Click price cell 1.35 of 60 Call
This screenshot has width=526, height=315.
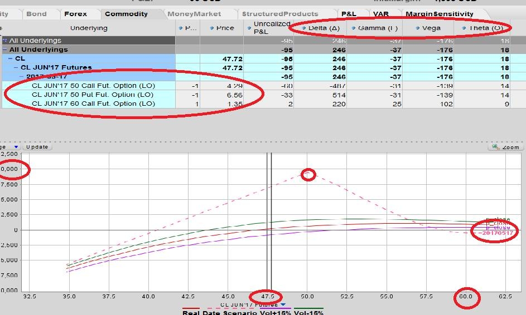click(x=234, y=104)
